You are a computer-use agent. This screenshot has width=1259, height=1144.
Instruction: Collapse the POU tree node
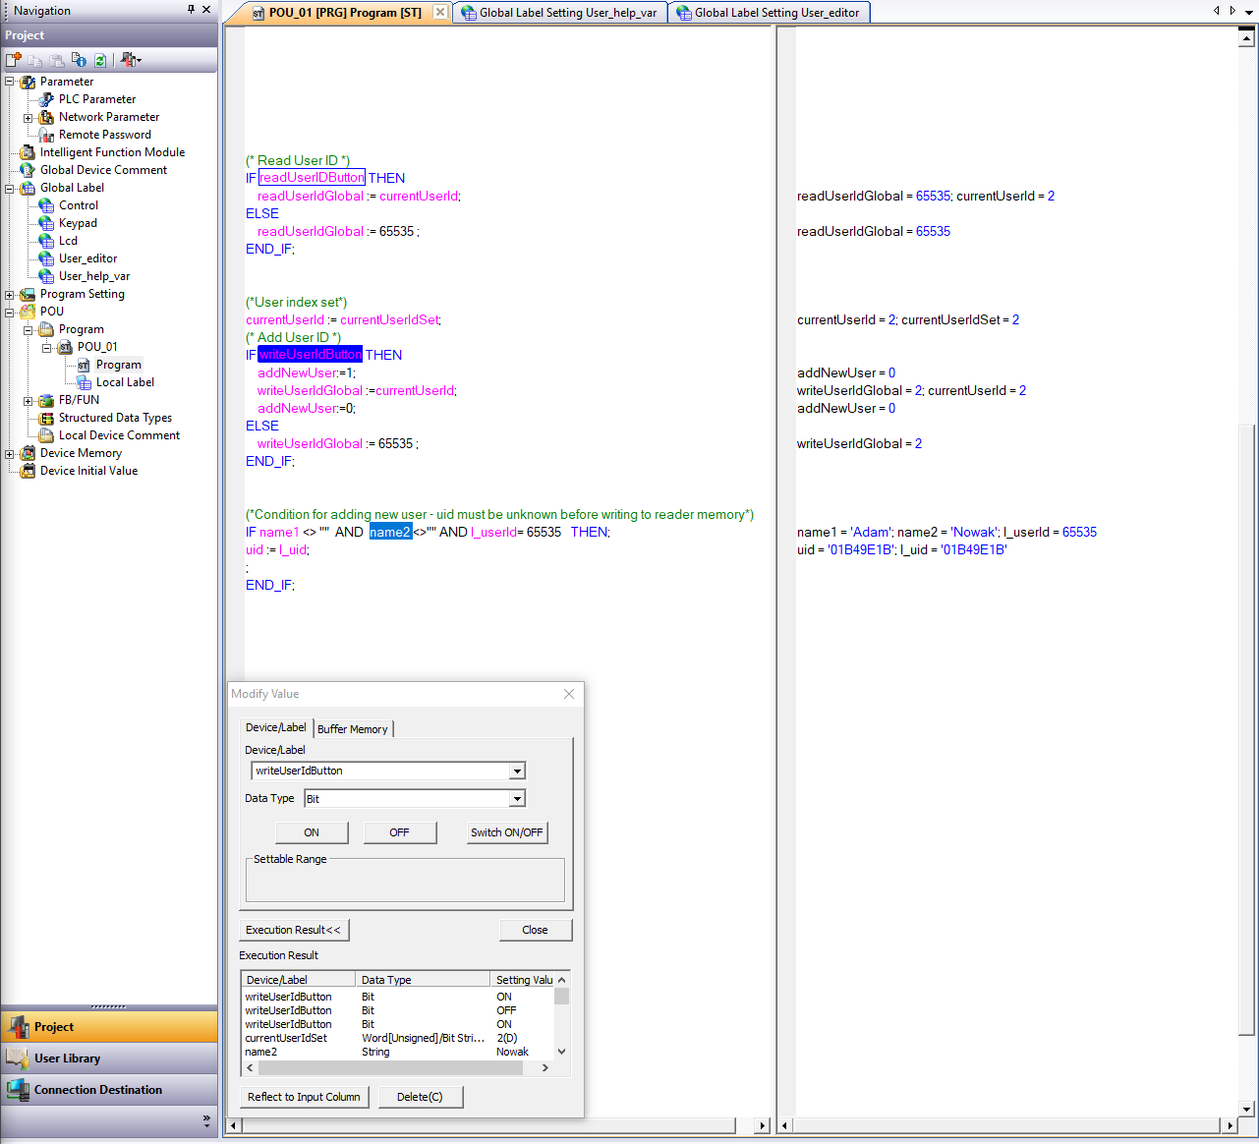click(10, 312)
